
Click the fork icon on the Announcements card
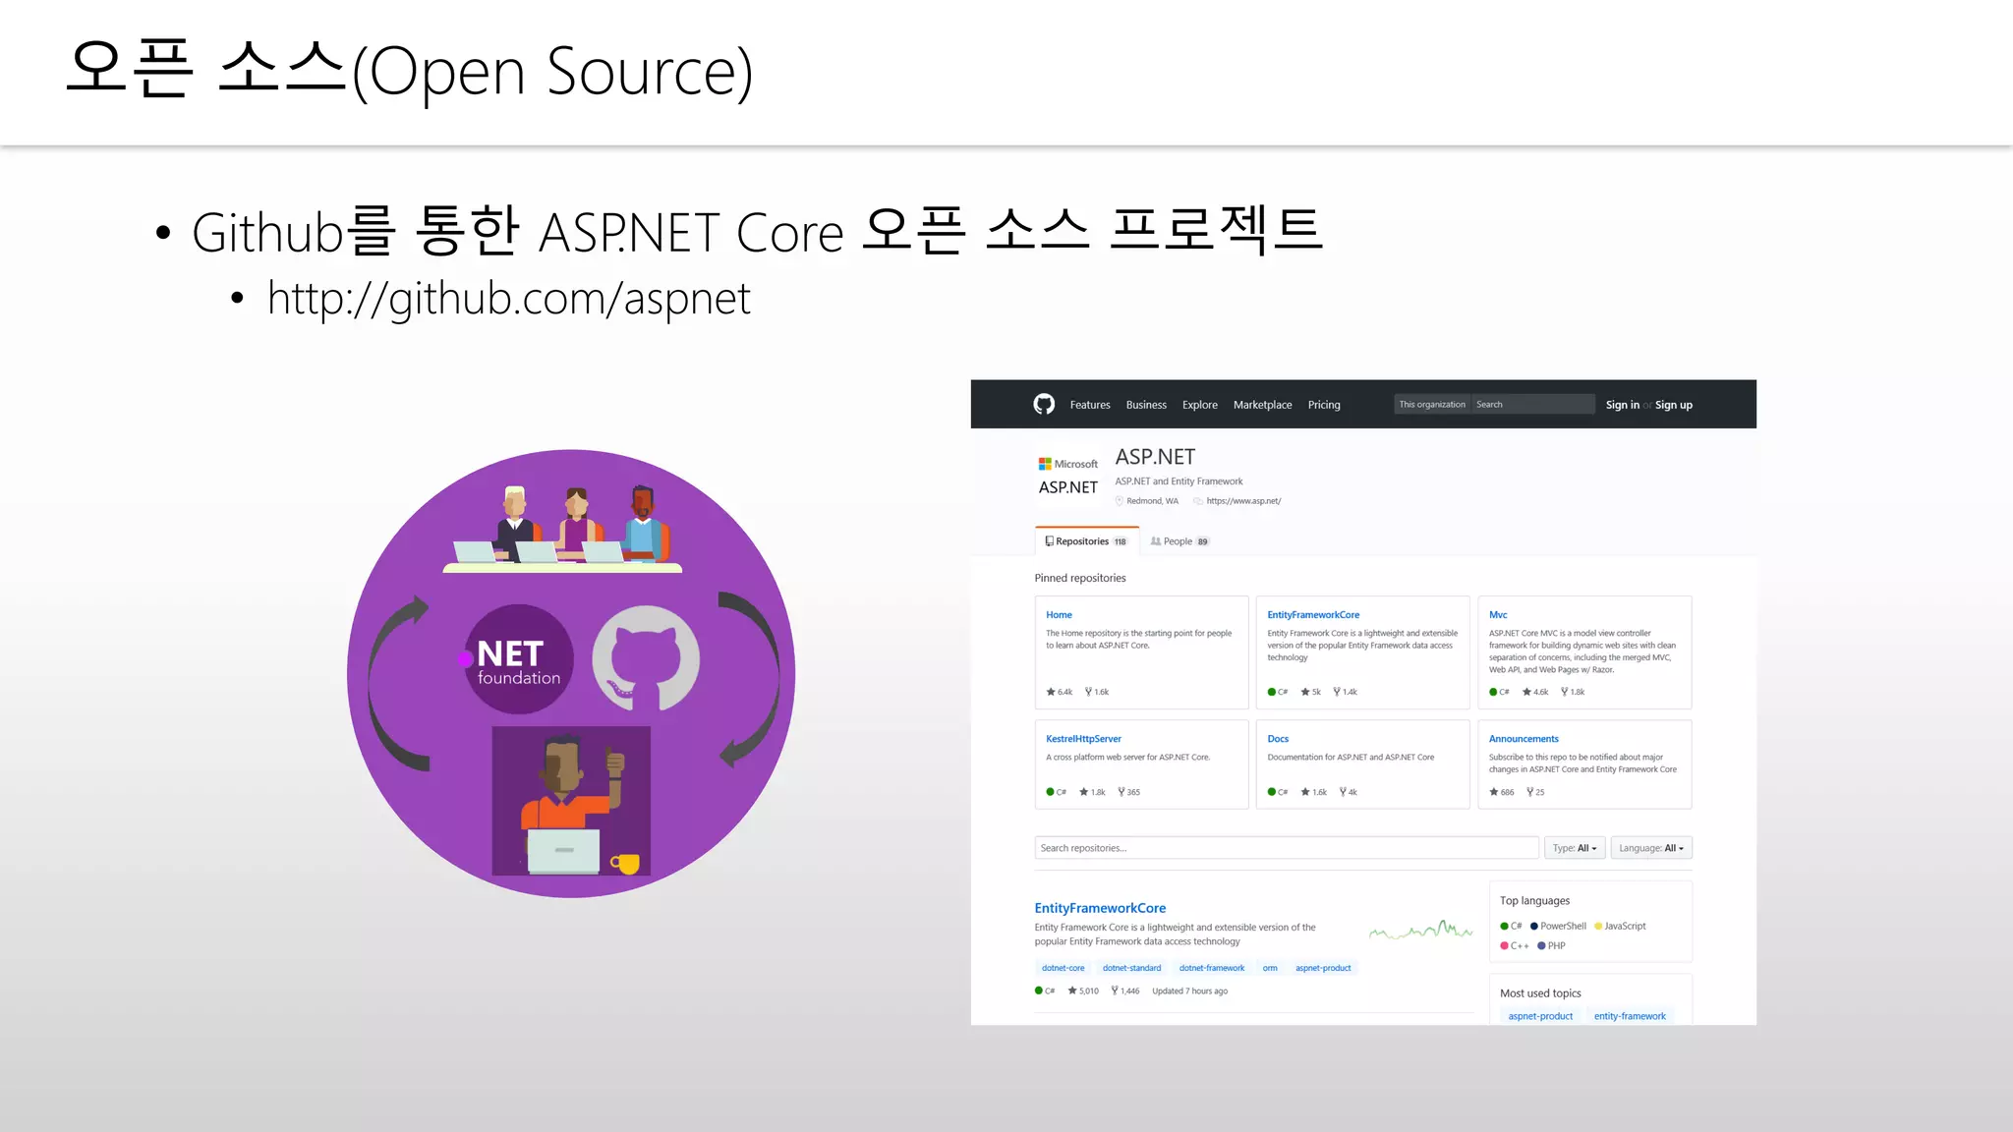click(1529, 792)
